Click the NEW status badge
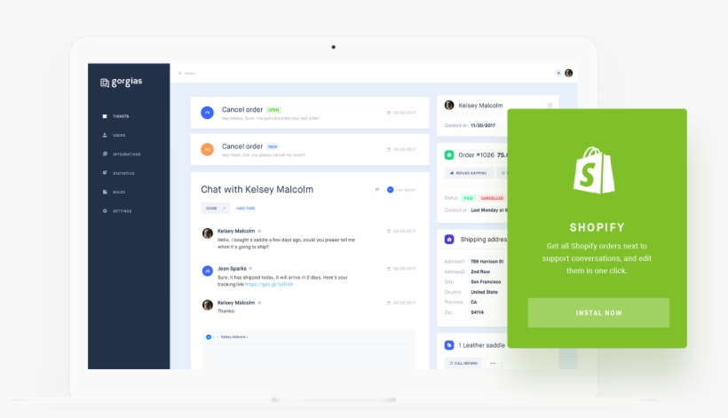The width and height of the screenshot is (728, 418). pos(273,146)
